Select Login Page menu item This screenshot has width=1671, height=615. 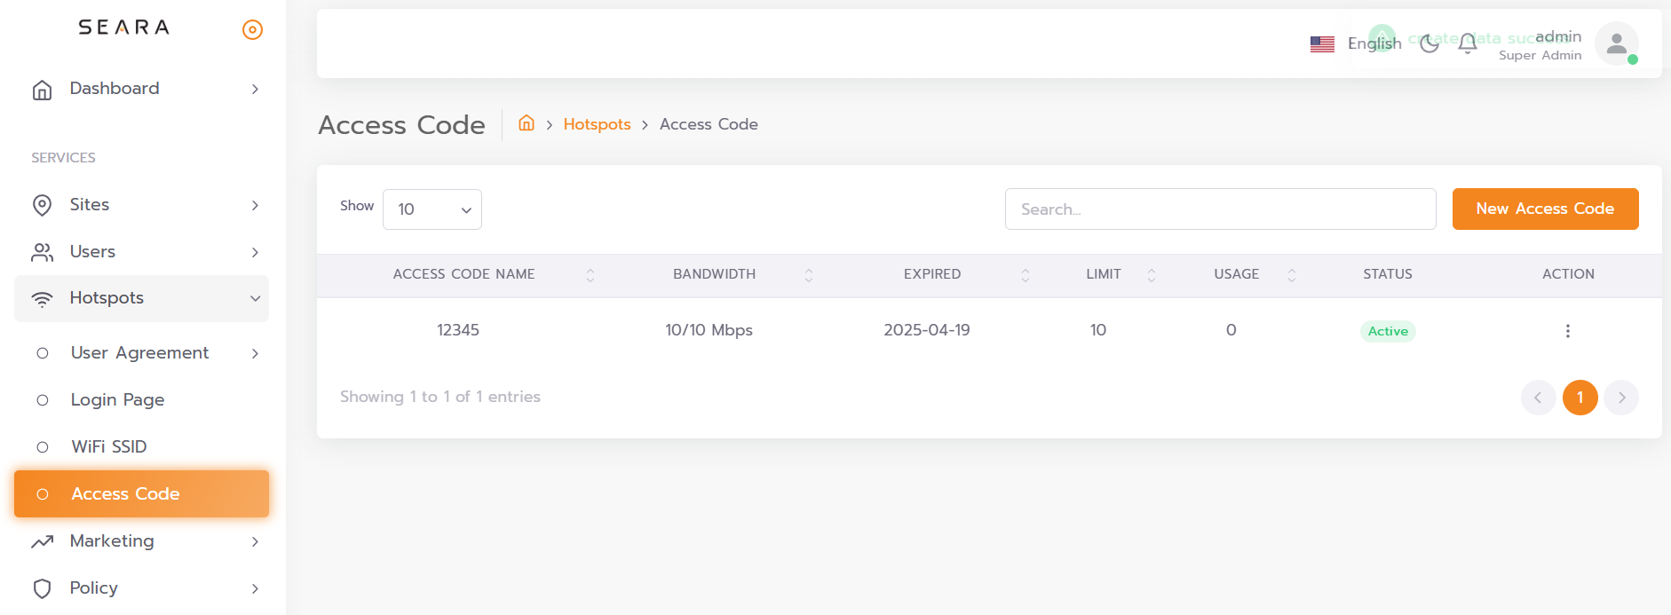(x=117, y=400)
